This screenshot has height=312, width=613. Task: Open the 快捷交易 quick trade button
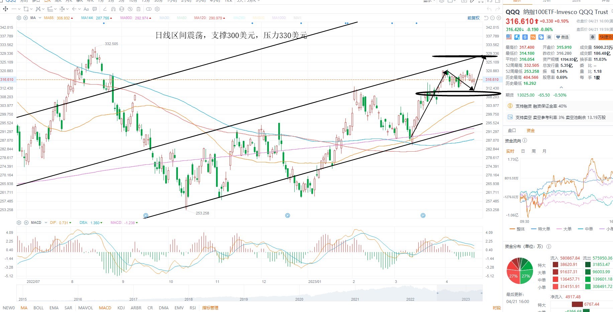(606, 37)
